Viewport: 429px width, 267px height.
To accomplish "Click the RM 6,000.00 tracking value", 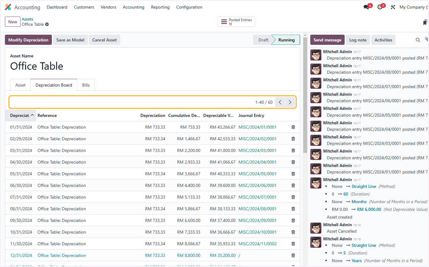I will click(x=369, y=209).
